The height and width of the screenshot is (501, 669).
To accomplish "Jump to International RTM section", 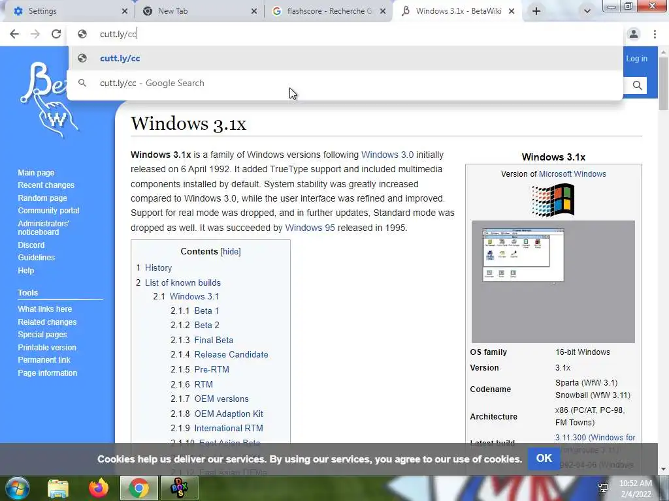I will pyautogui.click(x=229, y=428).
